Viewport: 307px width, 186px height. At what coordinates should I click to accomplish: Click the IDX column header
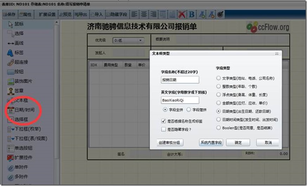(94, 65)
